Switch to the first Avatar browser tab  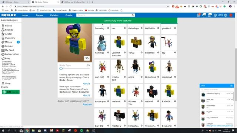coord(16,2)
